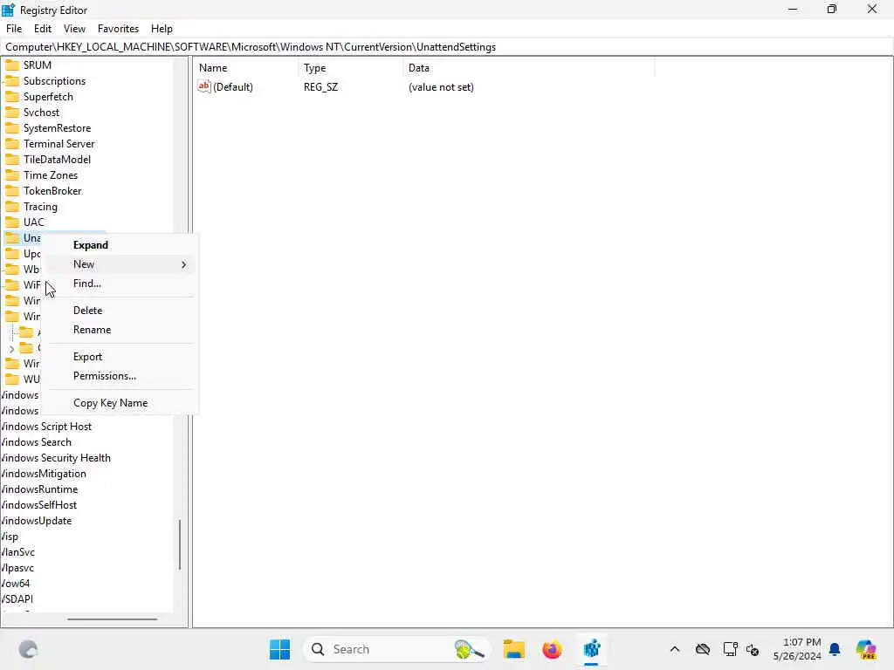Choose Delete in the context menu
This screenshot has height=670, width=894.
click(x=88, y=311)
